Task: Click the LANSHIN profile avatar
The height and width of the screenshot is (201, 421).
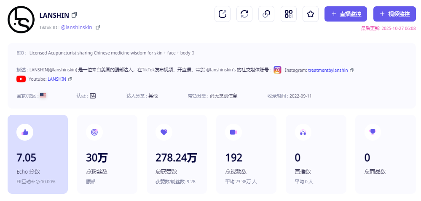Action: (21, 20)
